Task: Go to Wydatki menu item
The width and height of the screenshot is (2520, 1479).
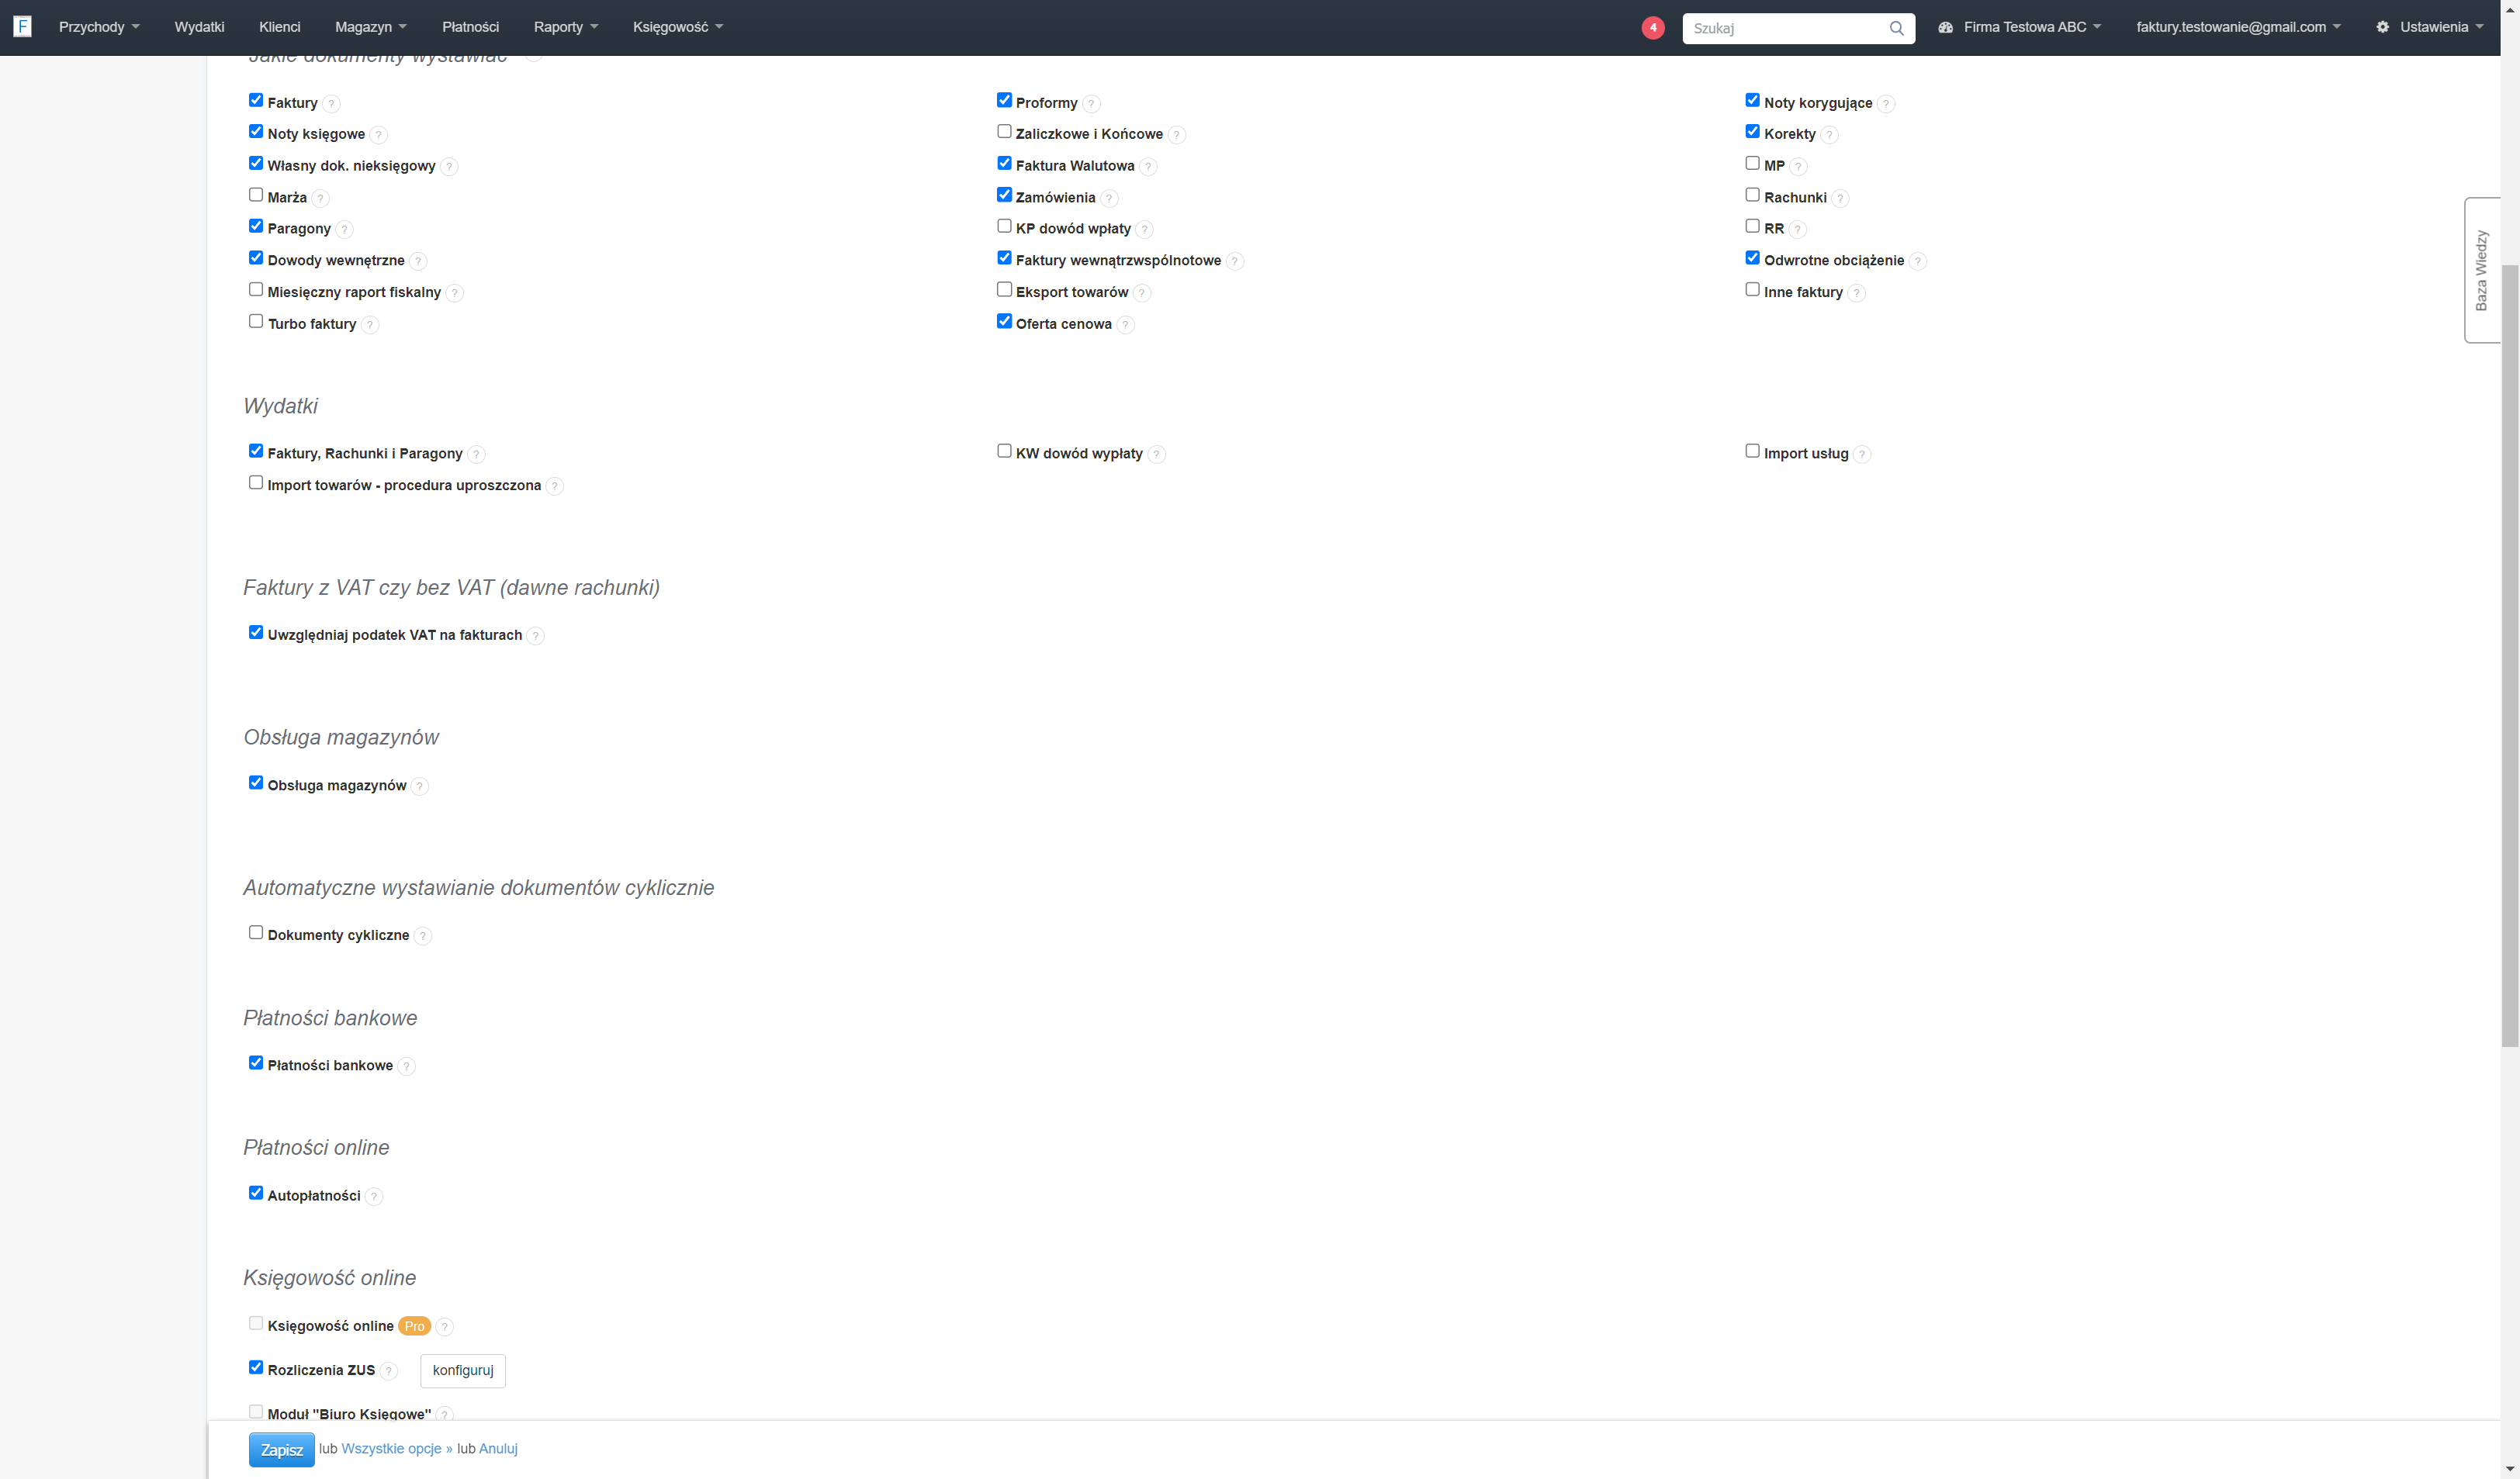Action: point(199,27)
